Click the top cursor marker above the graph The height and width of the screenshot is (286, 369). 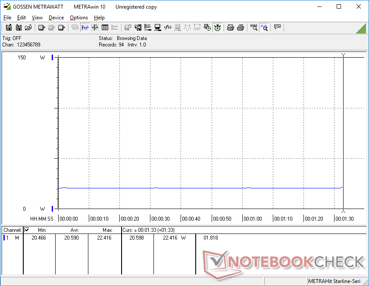tap(343, 55)
